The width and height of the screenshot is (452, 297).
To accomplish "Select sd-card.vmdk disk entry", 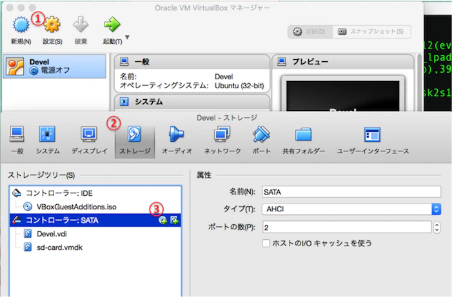I will 95,247.
